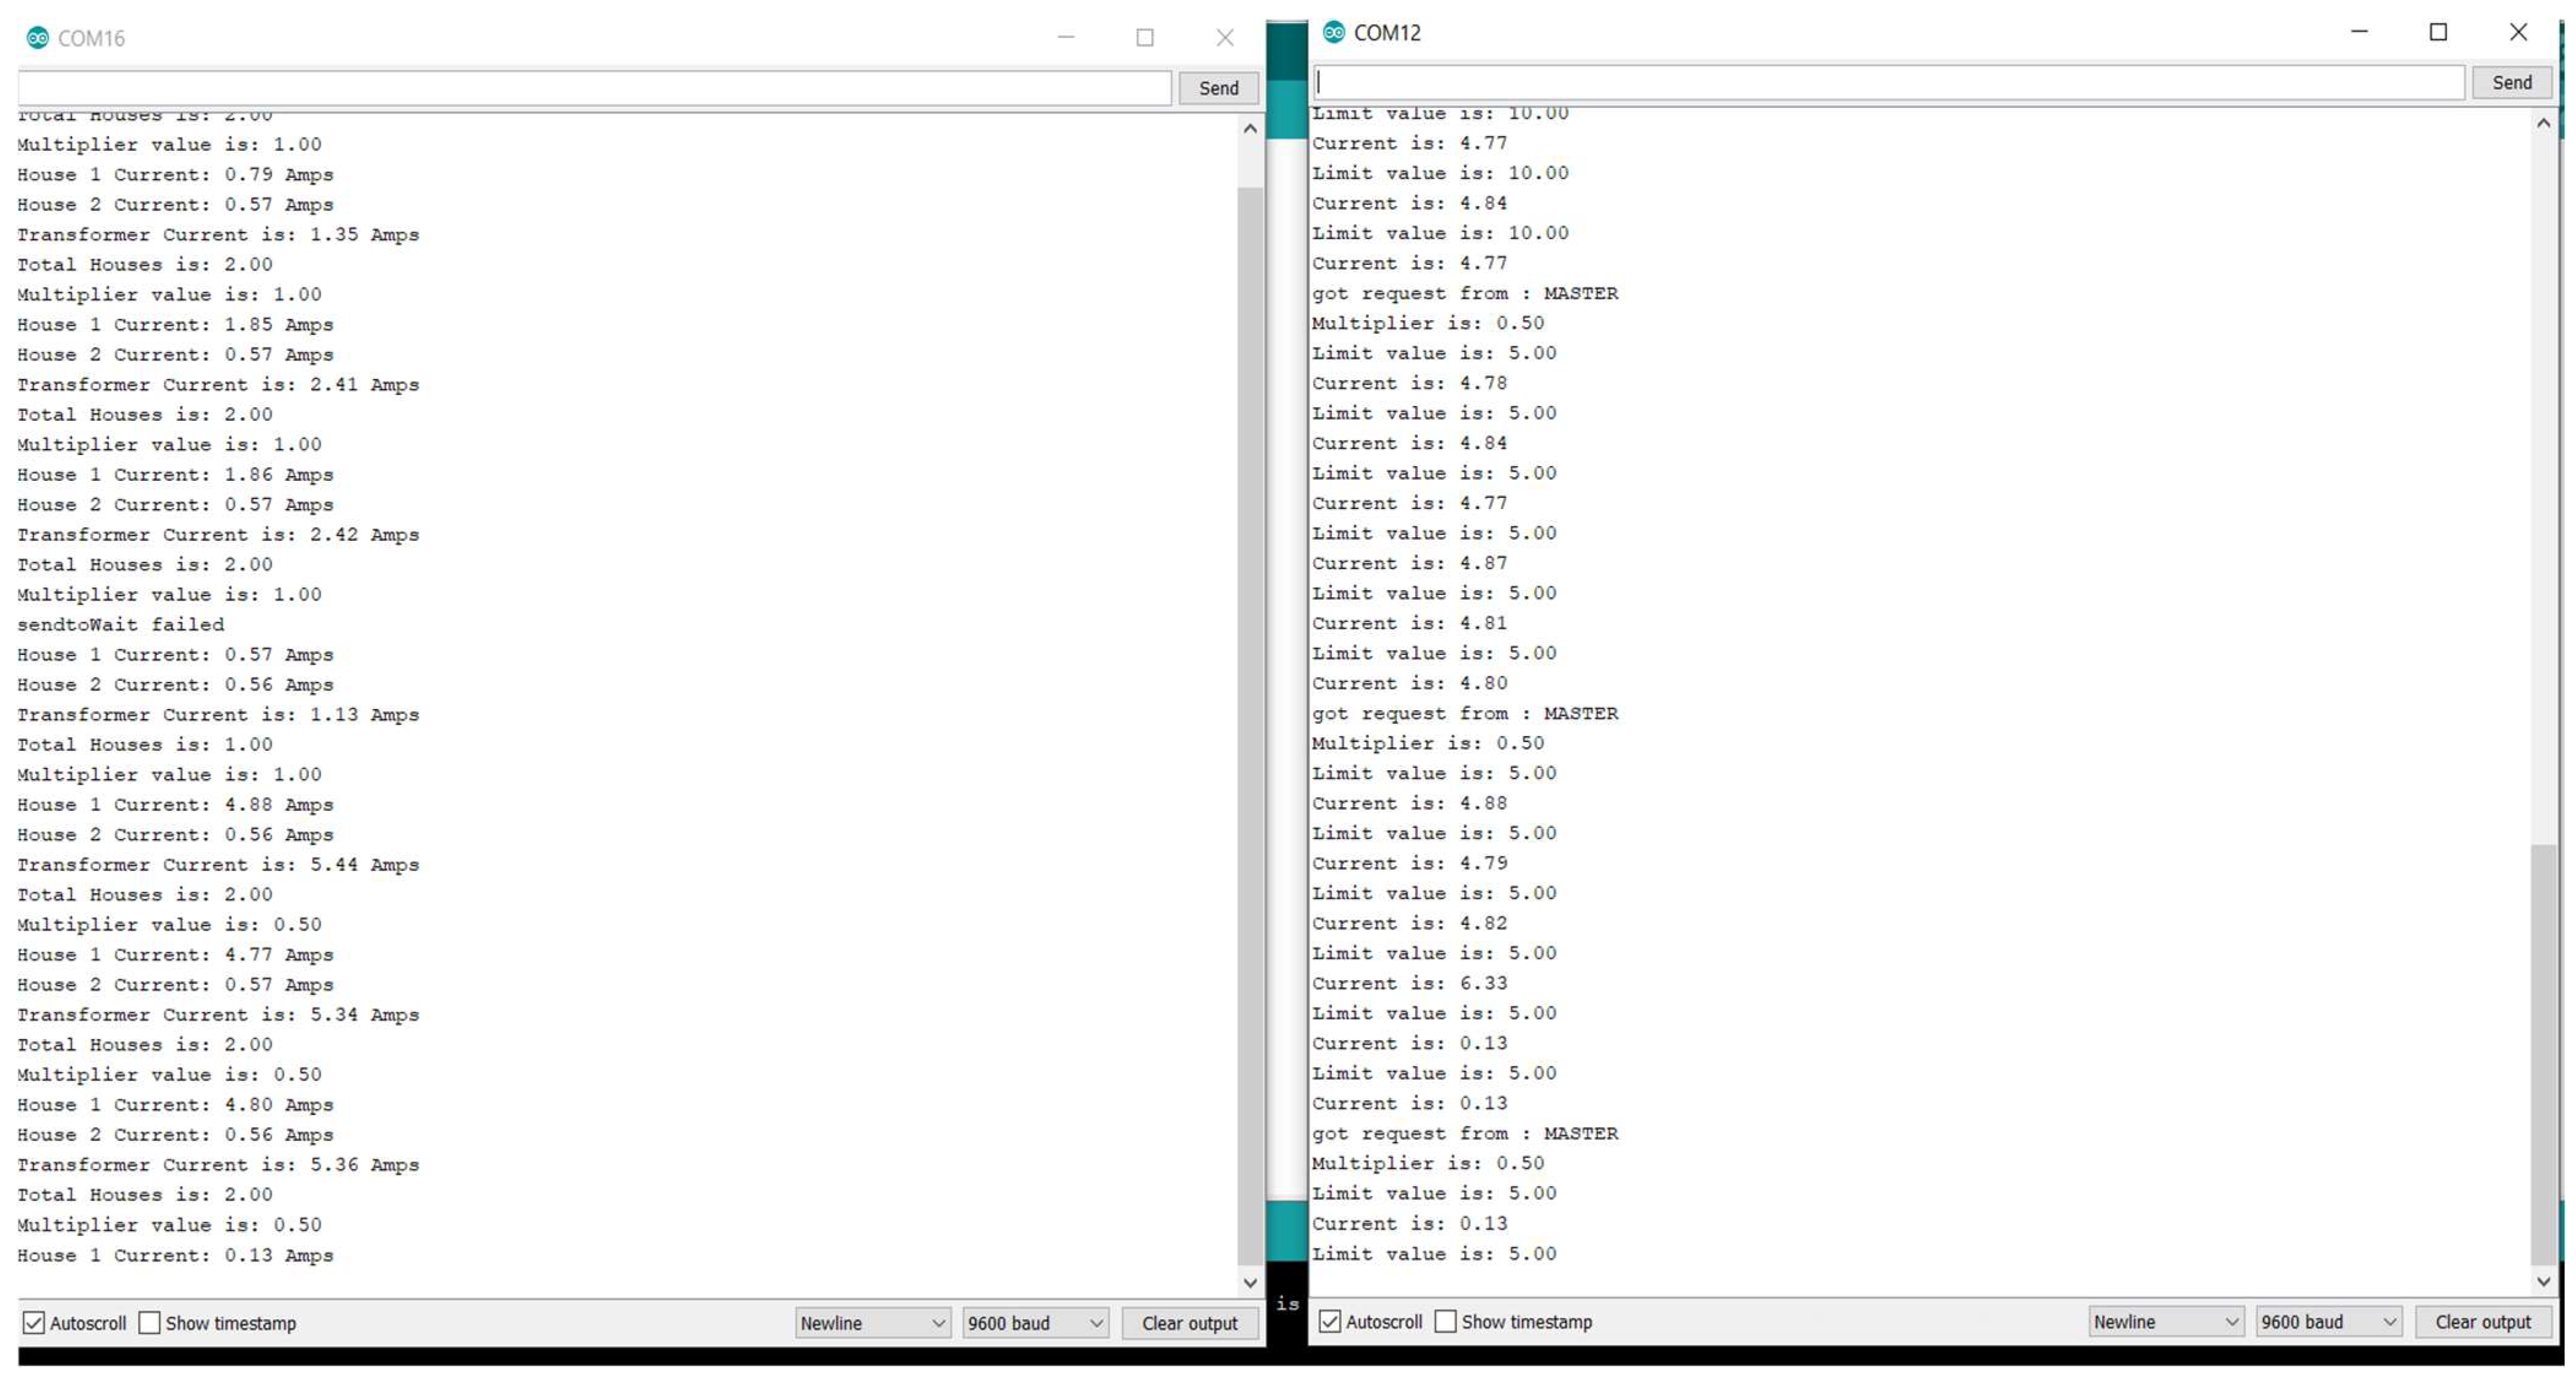Disable Autoscroll in COM16 monitor
Viewport: 2576px width, 1383px height.
click(x=34, y=1322)
